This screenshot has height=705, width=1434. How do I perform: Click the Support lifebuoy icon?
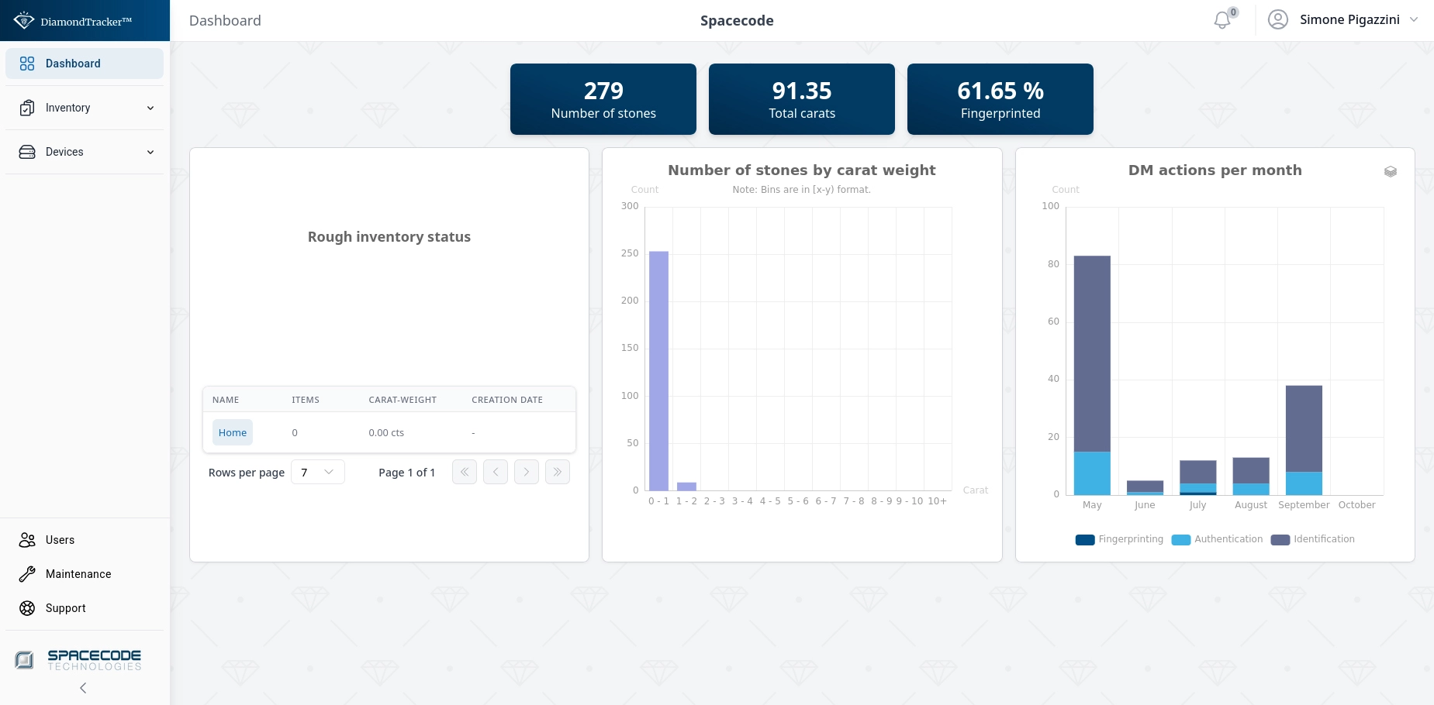[x=27, y=608]
